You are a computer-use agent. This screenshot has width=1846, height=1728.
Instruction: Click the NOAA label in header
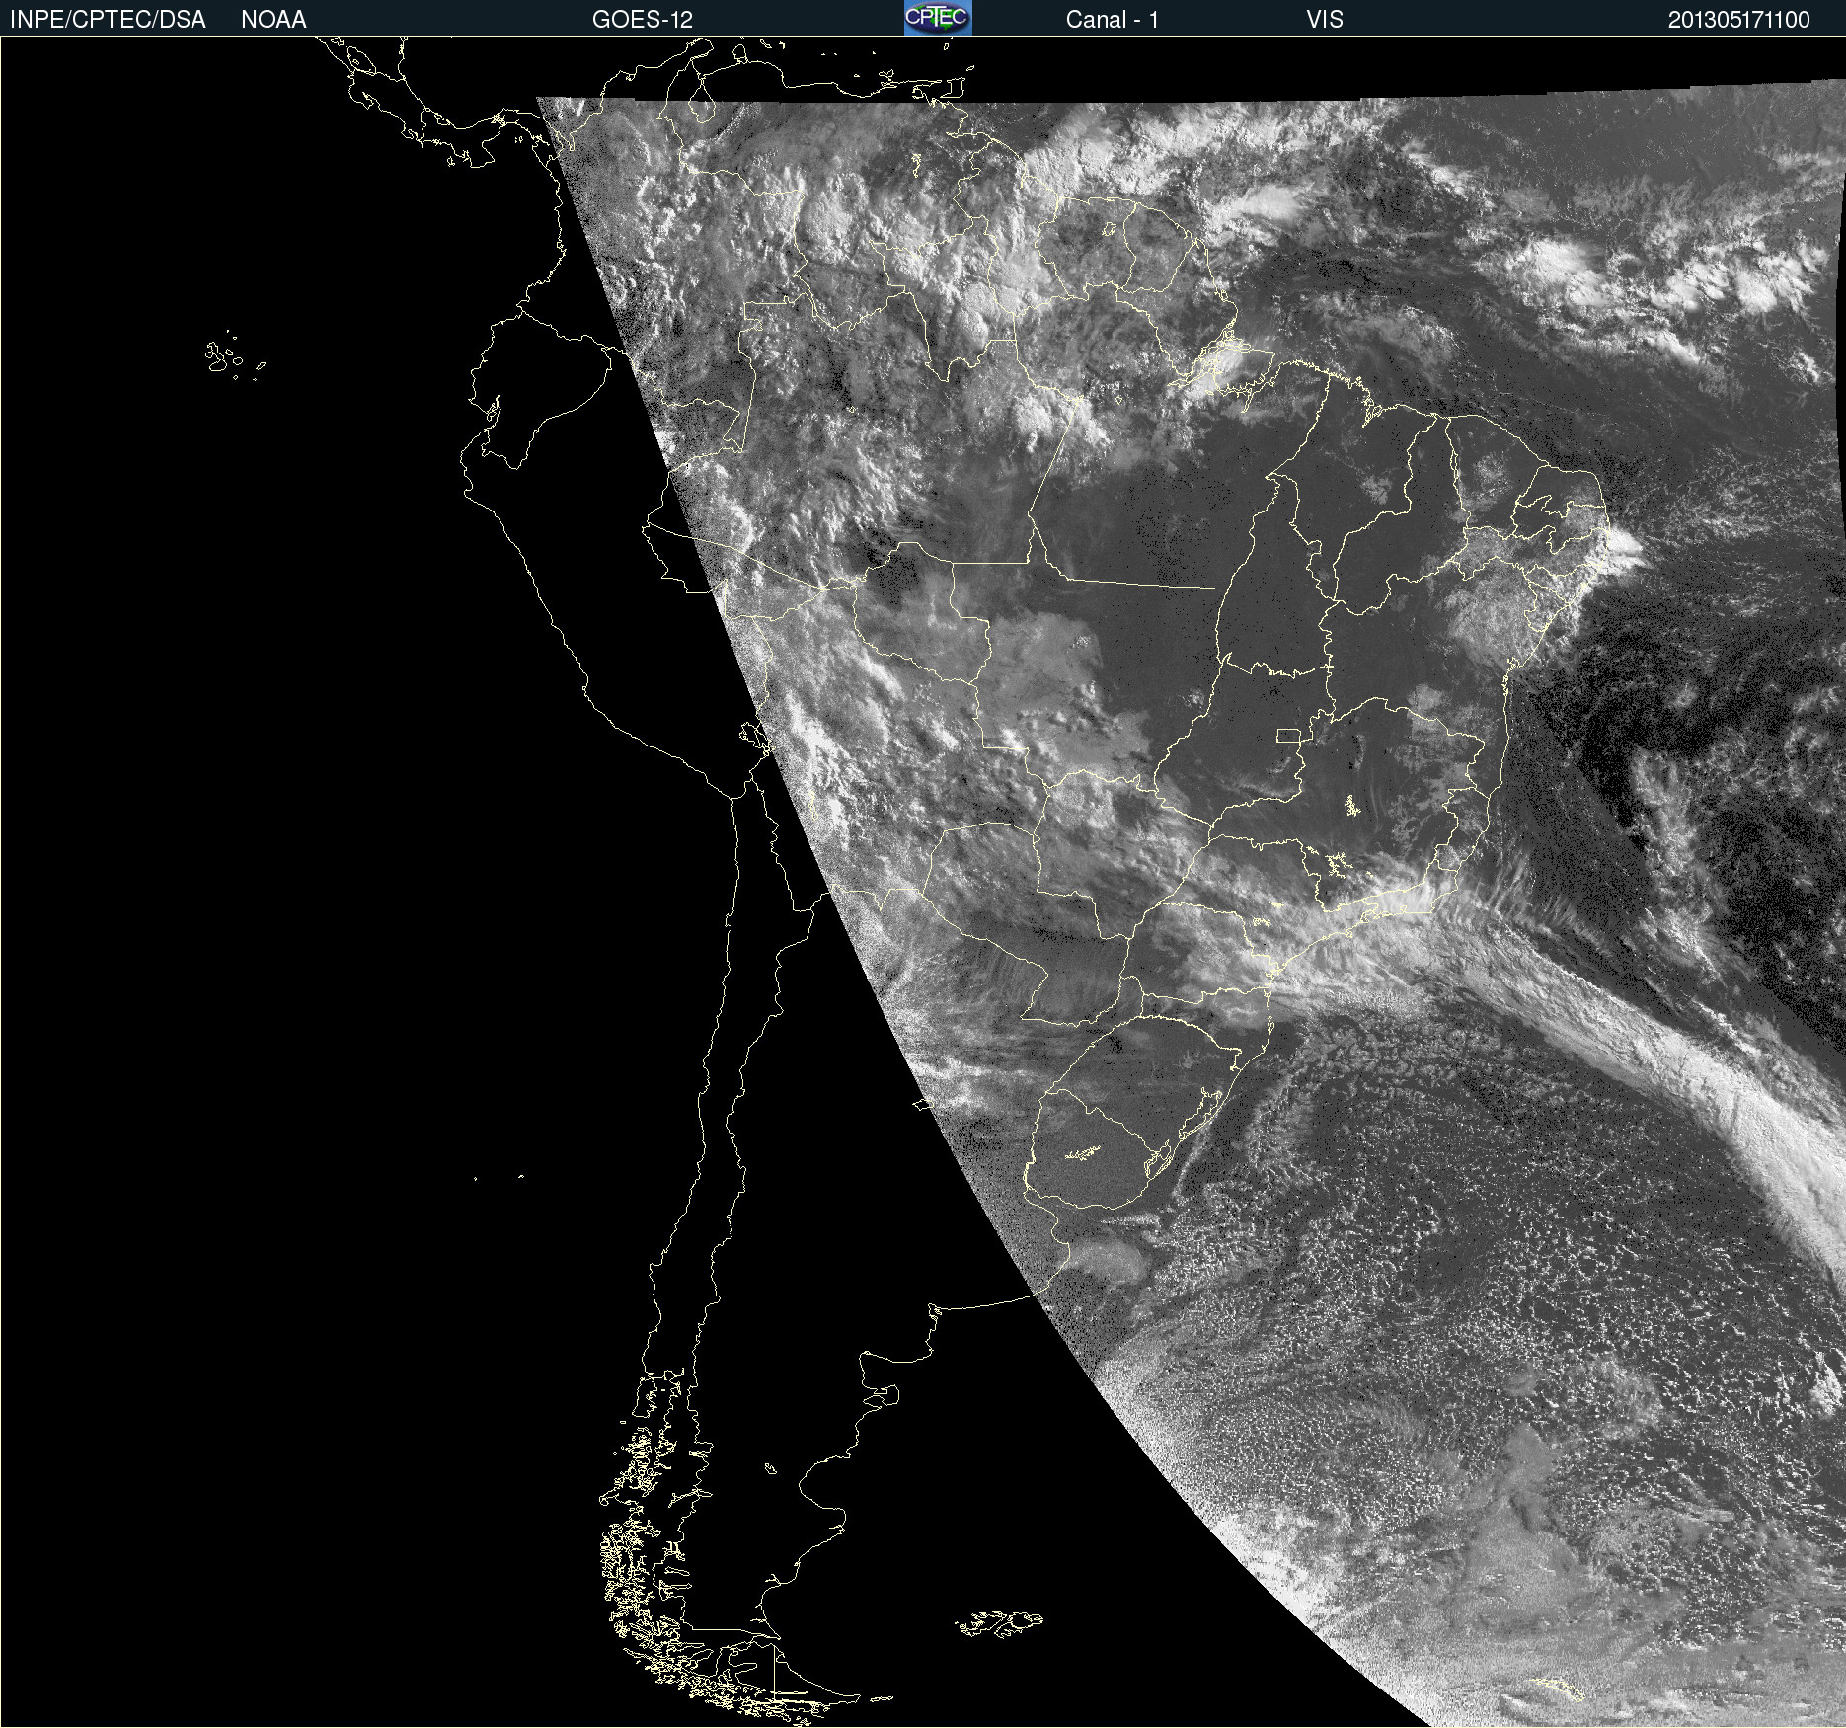[273, 20]
